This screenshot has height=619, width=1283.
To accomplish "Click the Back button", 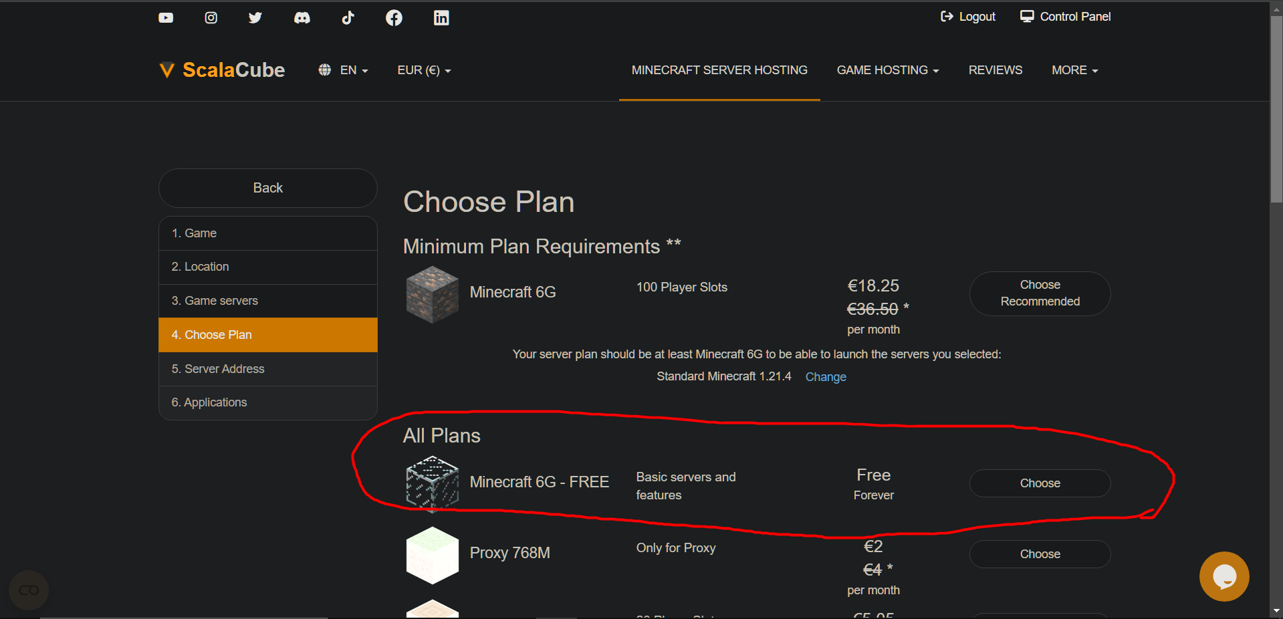I will (x=267, y=188).
